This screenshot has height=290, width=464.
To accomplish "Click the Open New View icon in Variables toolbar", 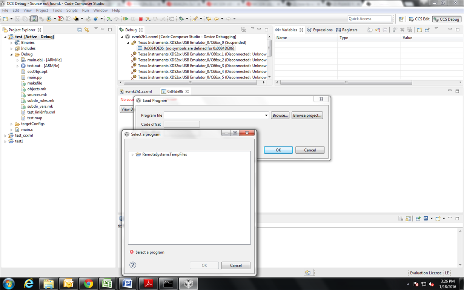I will click(419, 29).
